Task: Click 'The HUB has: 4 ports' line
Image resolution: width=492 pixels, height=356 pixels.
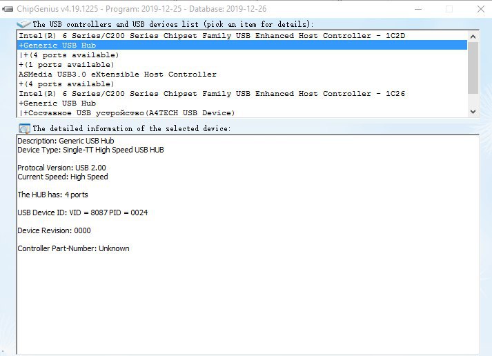Action: [52, 195]
